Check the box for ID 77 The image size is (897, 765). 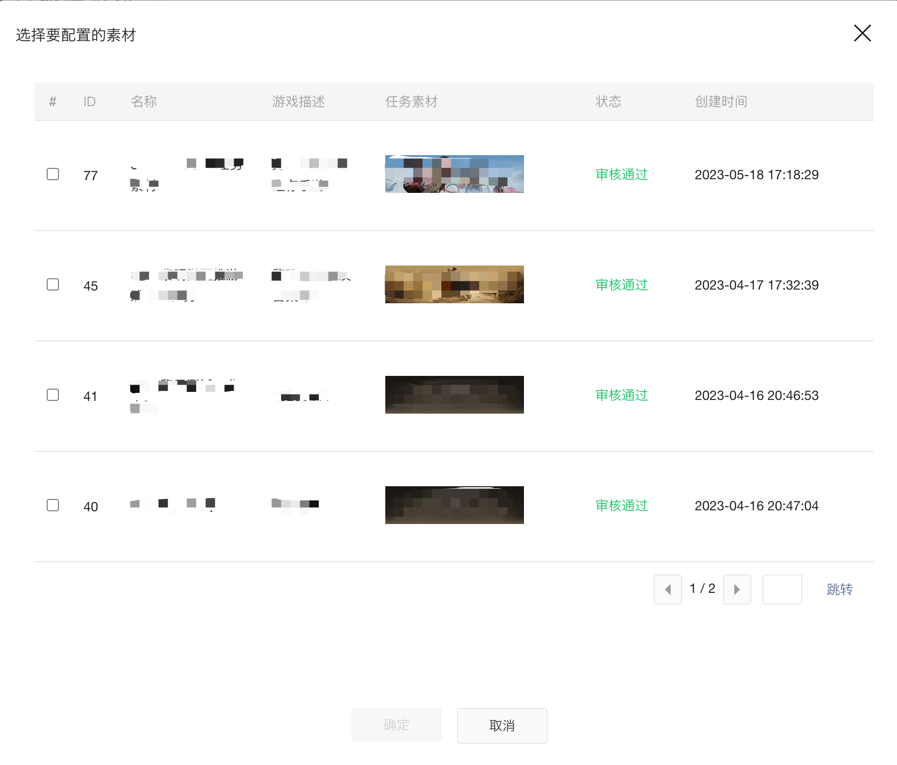point(53,175)
